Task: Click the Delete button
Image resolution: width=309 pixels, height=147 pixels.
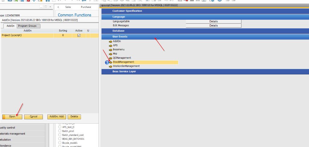Action: coord(74,117)
